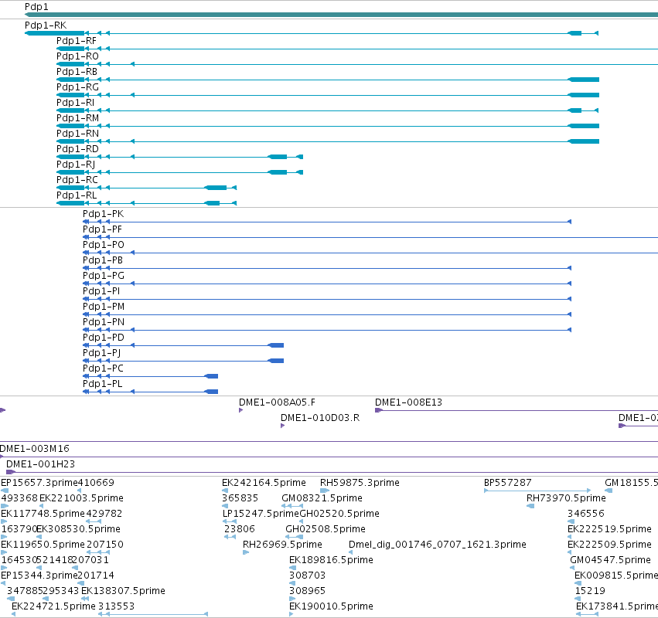Choose the Pdp1-PG protein label
The image size is (658, 618).
[x=104, y=276]
